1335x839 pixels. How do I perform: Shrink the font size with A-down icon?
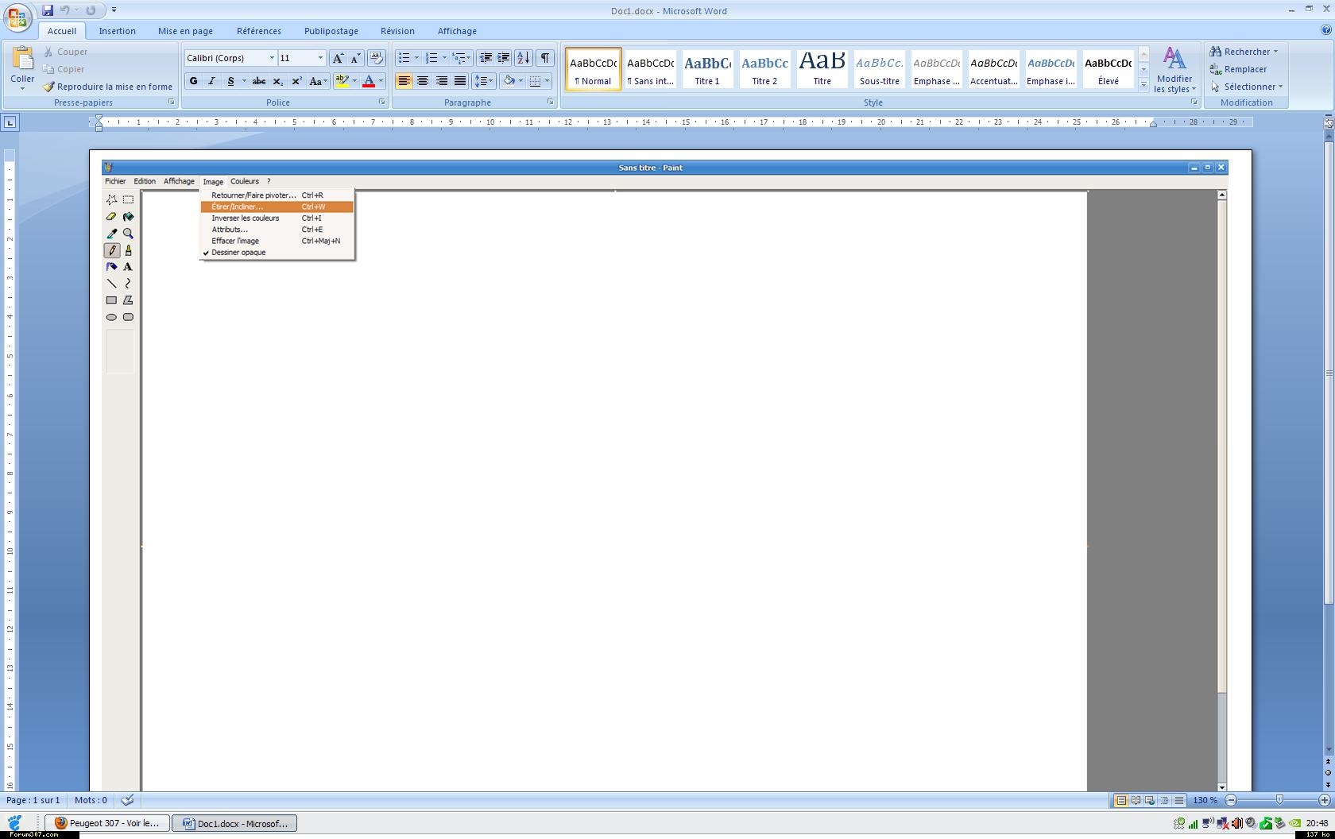(355, 58)
